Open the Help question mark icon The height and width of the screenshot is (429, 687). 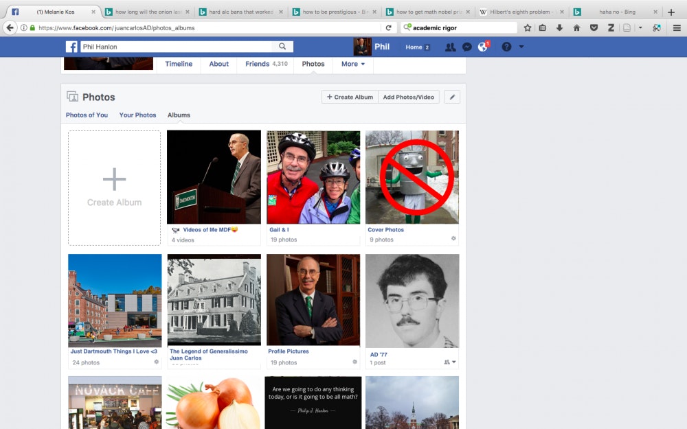[506, 47]
